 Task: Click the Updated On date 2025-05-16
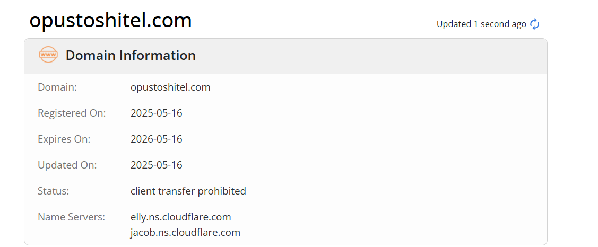(x=157, y=165)
